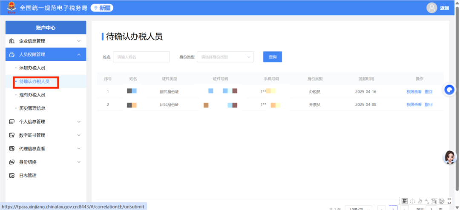Open the IME emoji face icon

[x=442, y=201]
